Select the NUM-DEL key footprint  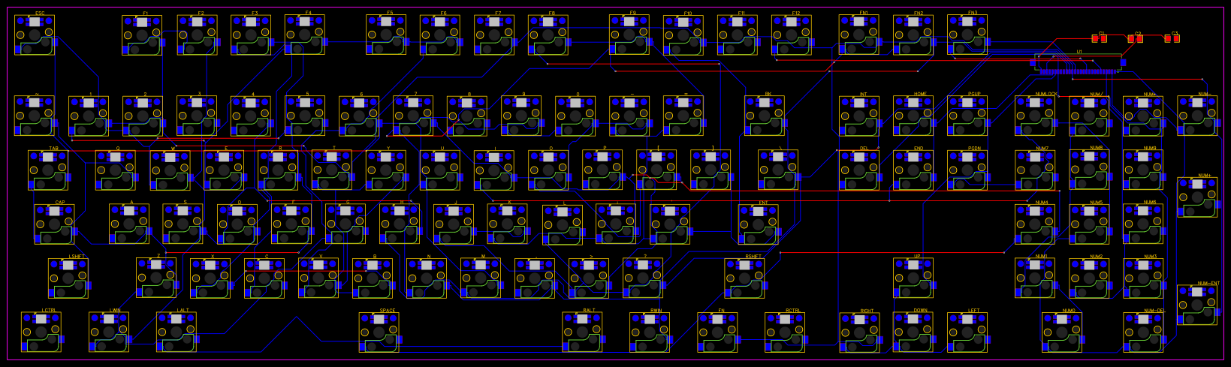click(1143, 332)
